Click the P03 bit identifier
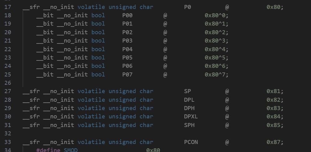Image resolution: width=311 pixels, height=152 pixels. point(127,41)
